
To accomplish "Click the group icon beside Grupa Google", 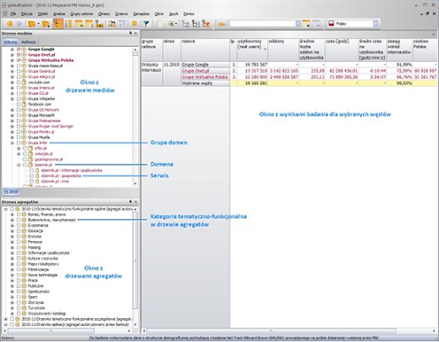I will pos(25,49).
